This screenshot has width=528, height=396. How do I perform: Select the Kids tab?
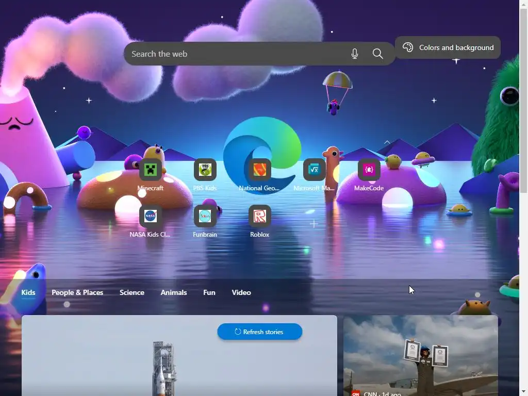(28, 292)
